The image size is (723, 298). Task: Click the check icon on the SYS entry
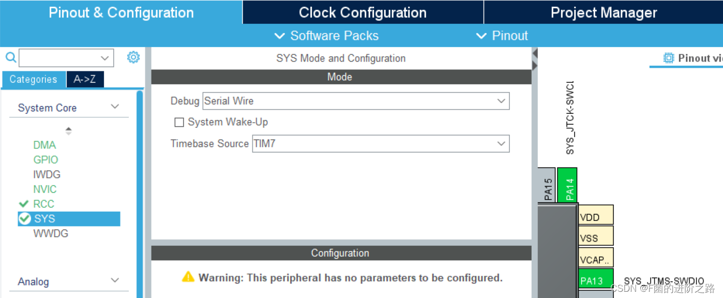24,218
